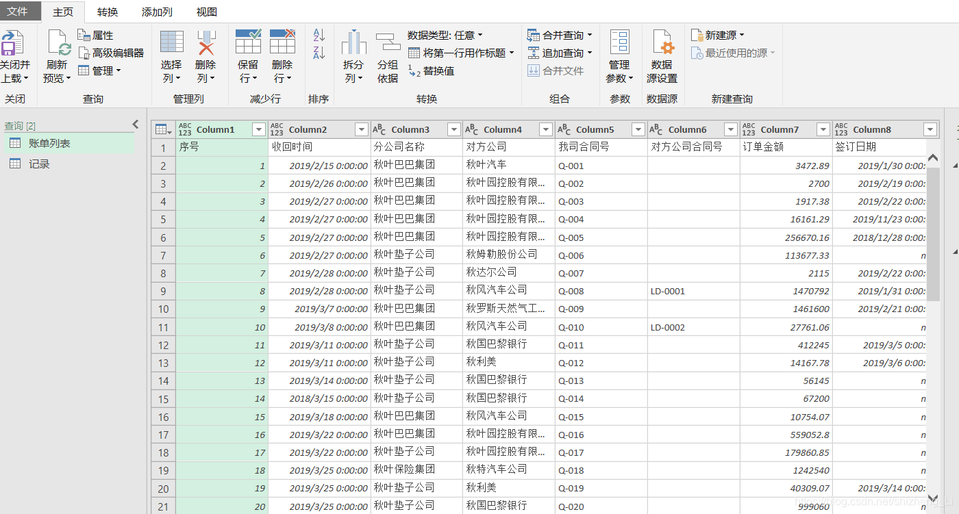Viewport: 959px width, 514px height.
Task: Click the 保留行 (Keep Rows) icon
Action: coord(248,41)
